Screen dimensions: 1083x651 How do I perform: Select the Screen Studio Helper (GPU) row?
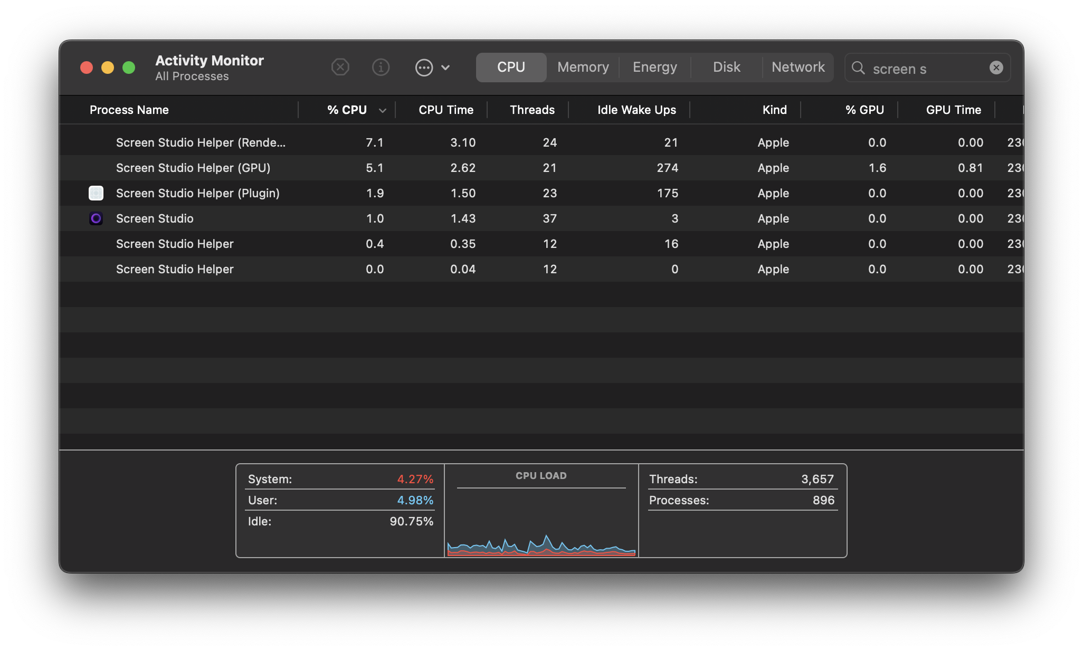point(193,168)
